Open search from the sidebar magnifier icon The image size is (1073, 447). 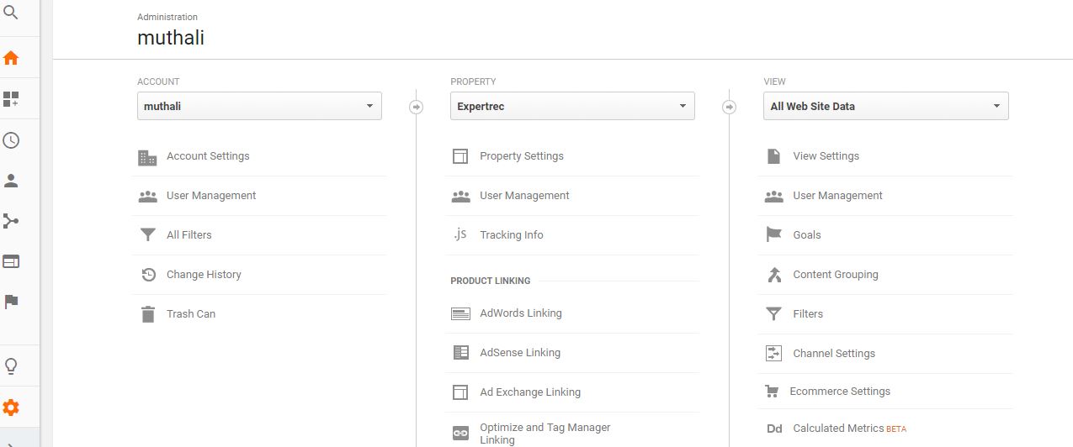pos(11,13)
